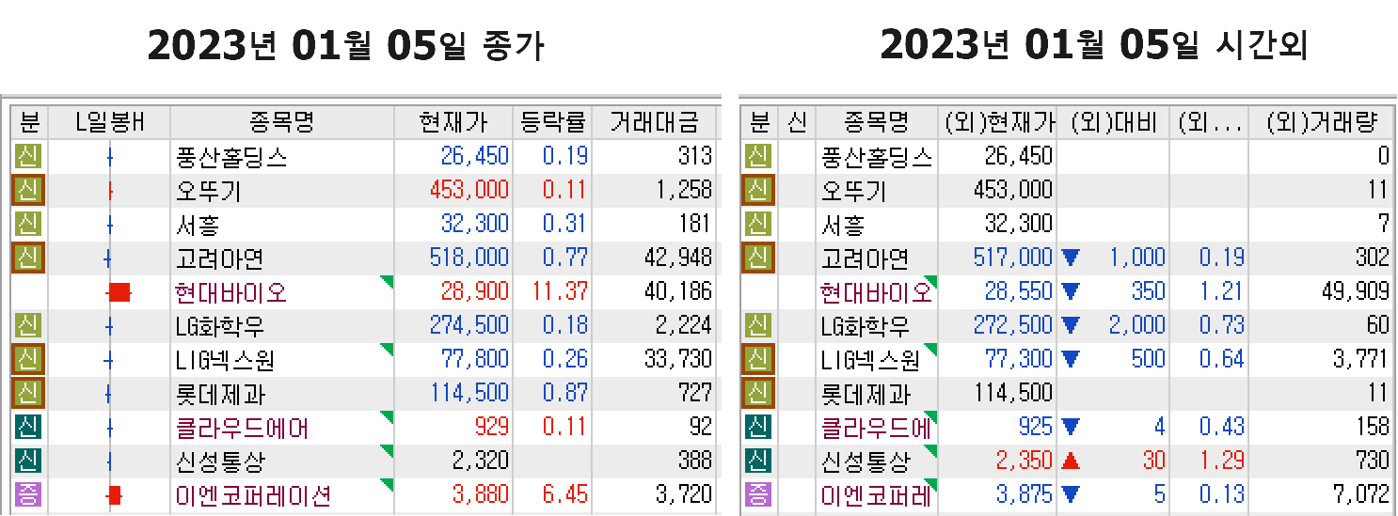Click the 신 badge beside 서흥 in after-hours table
The height and width of the screenshot is (516, 1398).
758,224
